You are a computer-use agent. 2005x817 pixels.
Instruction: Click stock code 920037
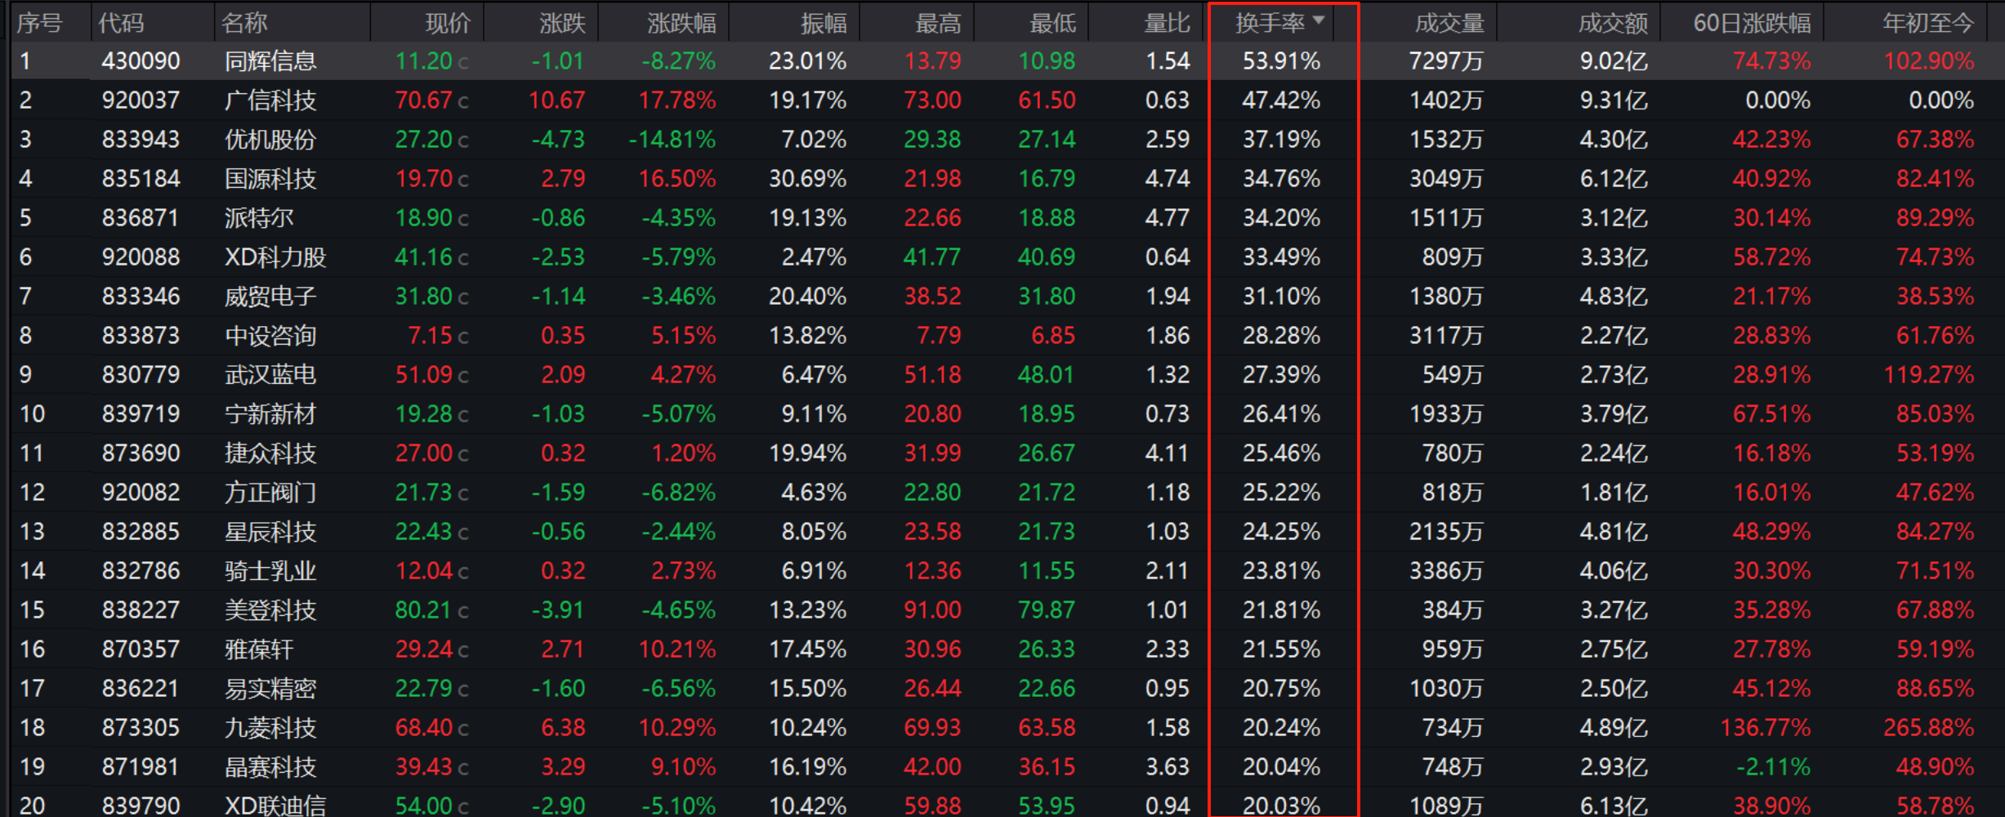point(141,100)
